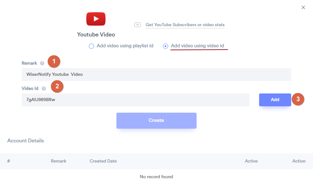Click the Action column header

pos(299,161)
